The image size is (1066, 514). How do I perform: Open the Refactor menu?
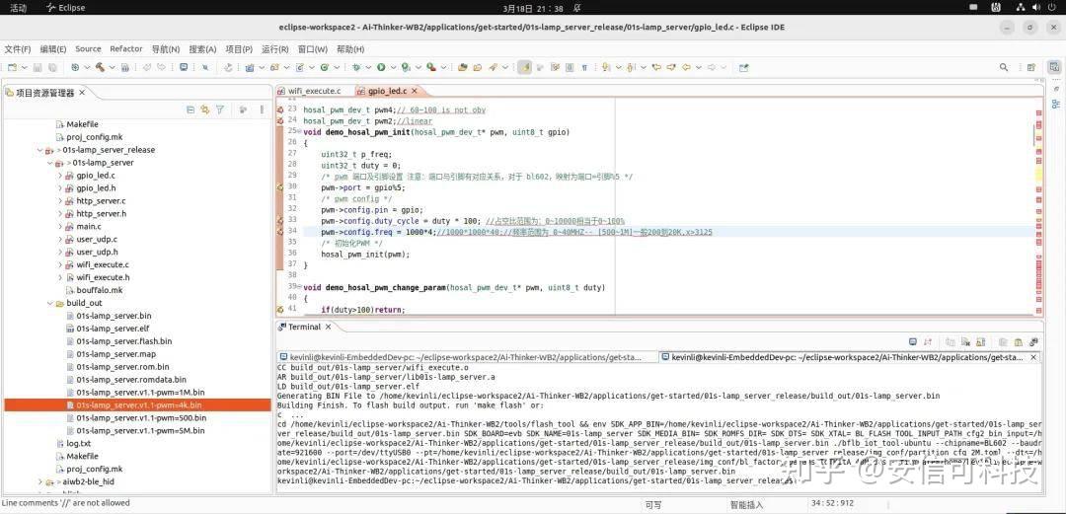(126, 49)
